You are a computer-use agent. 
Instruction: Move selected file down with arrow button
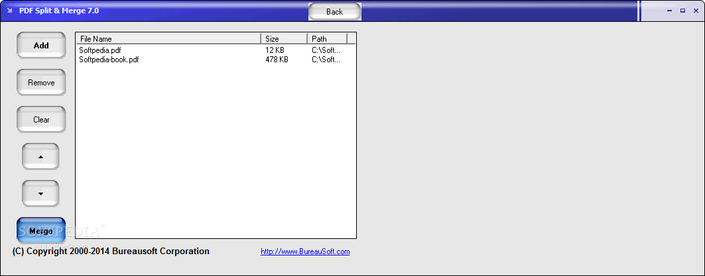(40, 194)
